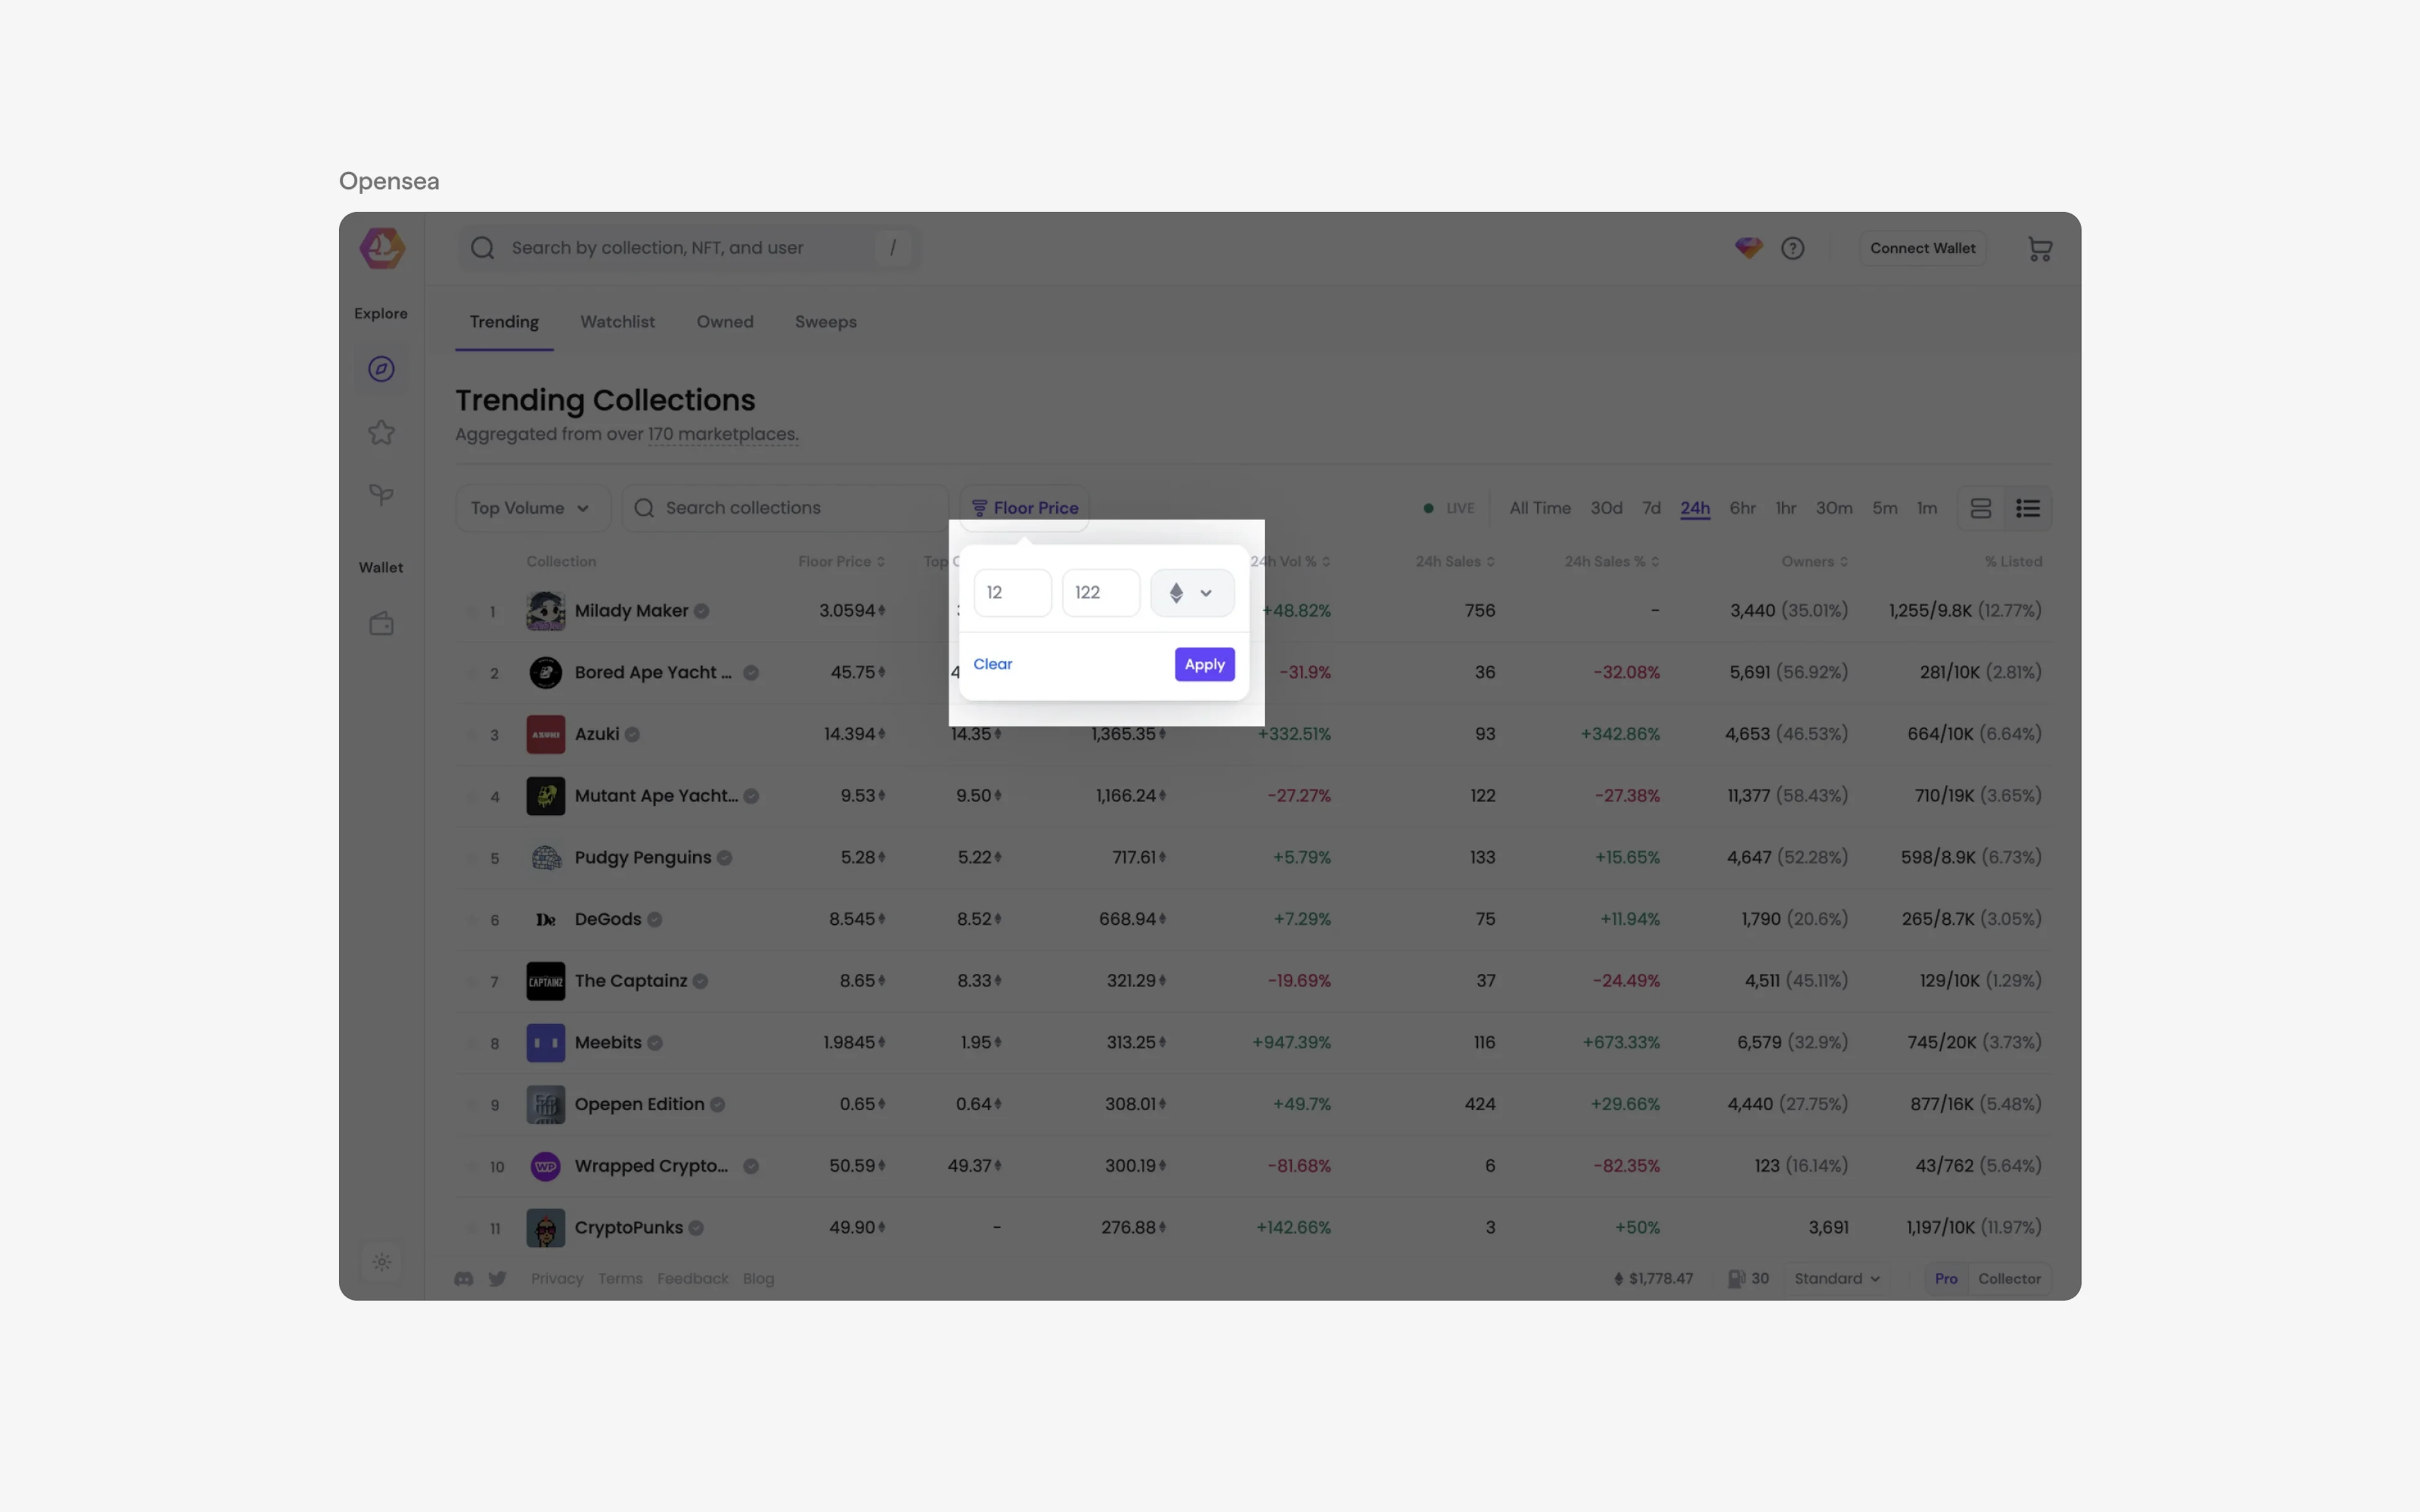Open the currency dropdown in Floor Price filter
The image size is (2420, 1512).
1190,592
